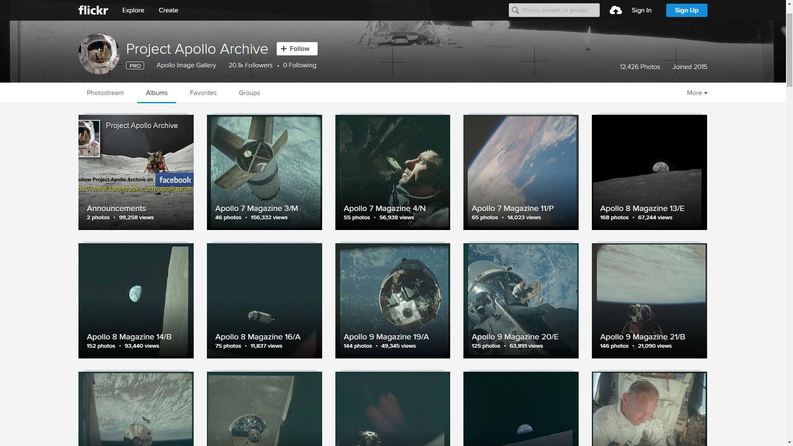View the 20.1k Followers list

pos(250,65)
